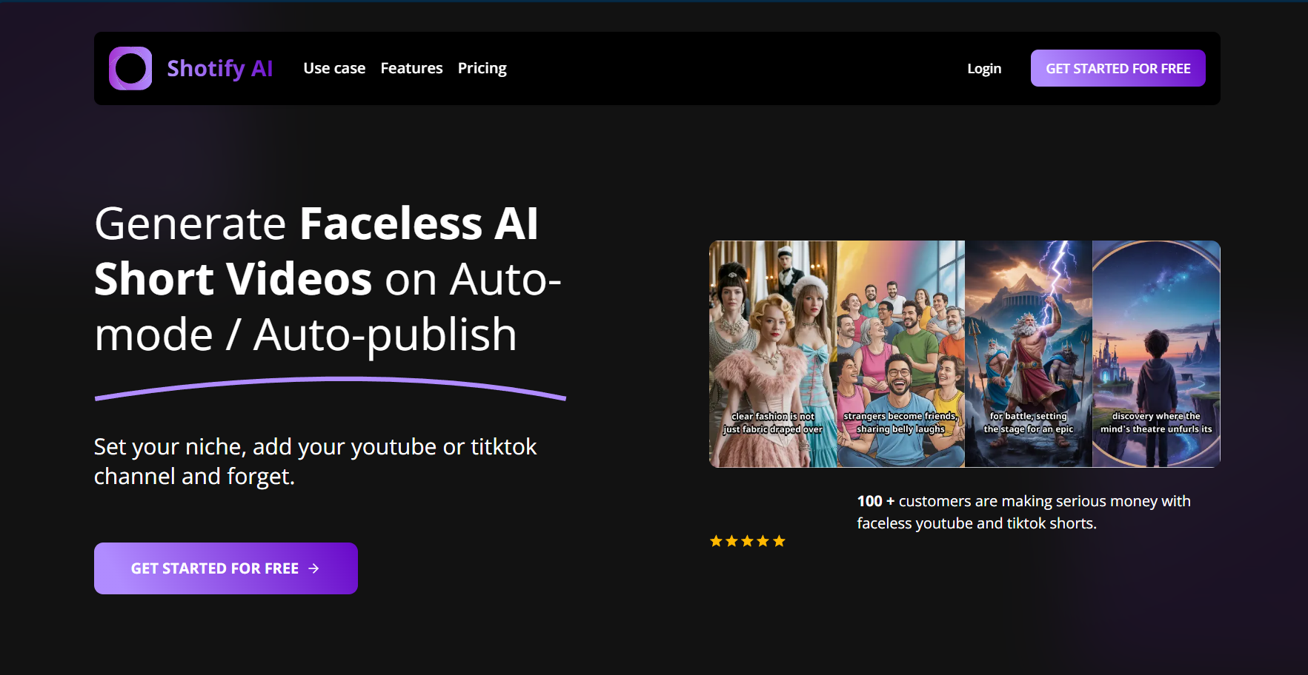Select Pricing in the navigation bar

click(482, 68)
